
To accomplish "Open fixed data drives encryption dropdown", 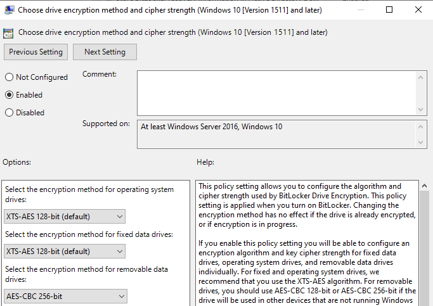I will point(65,251).
